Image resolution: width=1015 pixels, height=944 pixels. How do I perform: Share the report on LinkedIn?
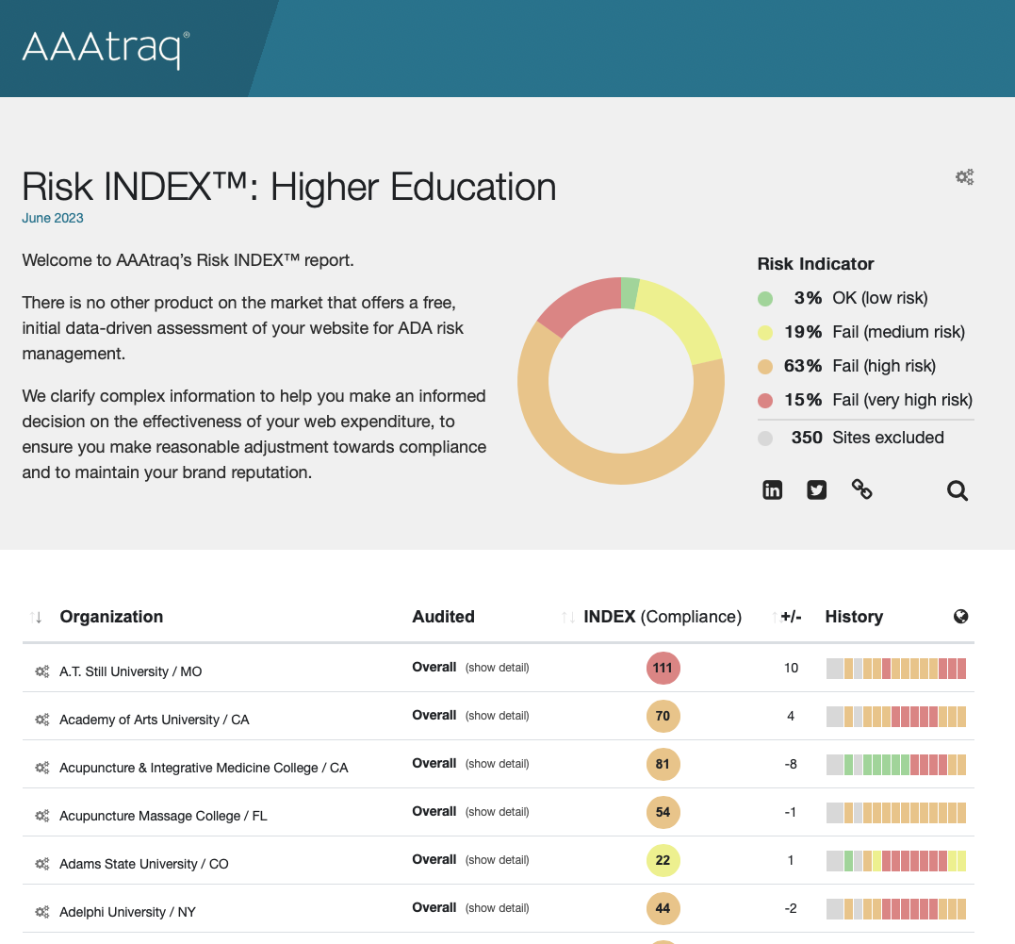[x=772, y=489]
